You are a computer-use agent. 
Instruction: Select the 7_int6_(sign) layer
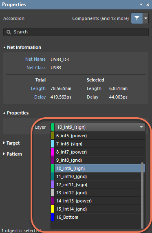[x=98, y=144]
